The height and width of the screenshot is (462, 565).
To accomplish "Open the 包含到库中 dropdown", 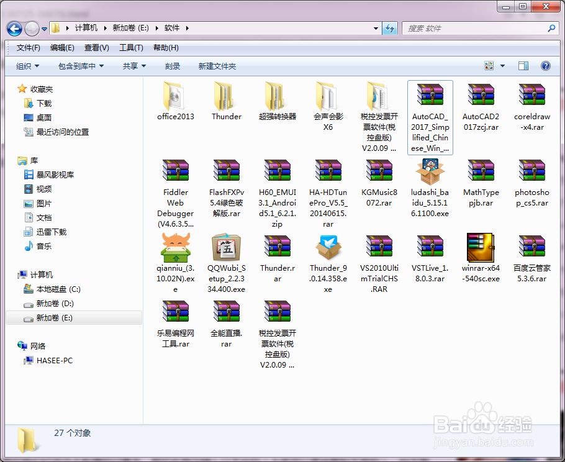I will pos(81,66).
